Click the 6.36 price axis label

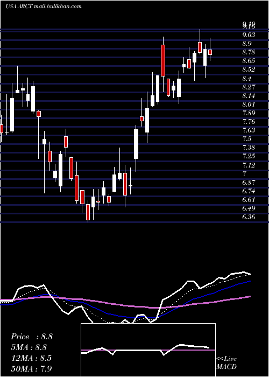249,217
